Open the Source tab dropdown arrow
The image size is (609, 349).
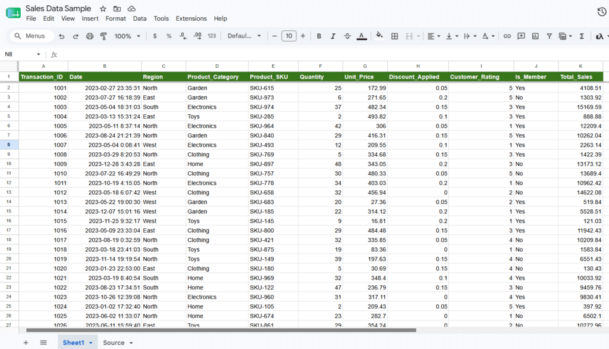tap(131, 343)
